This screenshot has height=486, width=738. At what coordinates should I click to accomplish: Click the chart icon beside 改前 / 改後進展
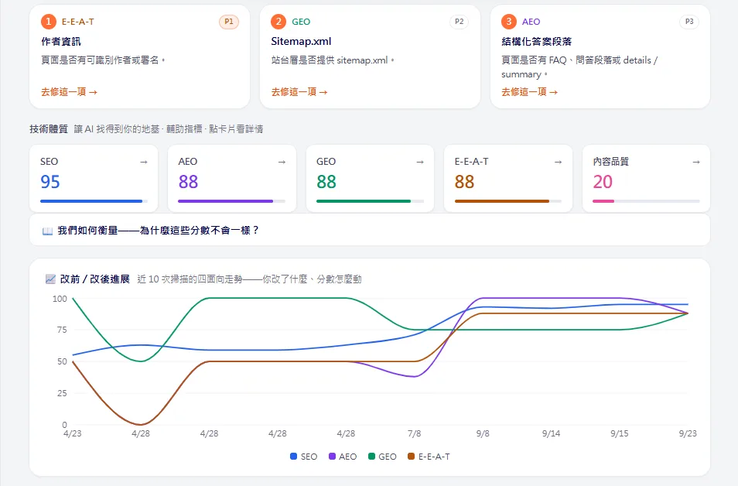coord(50,279)
